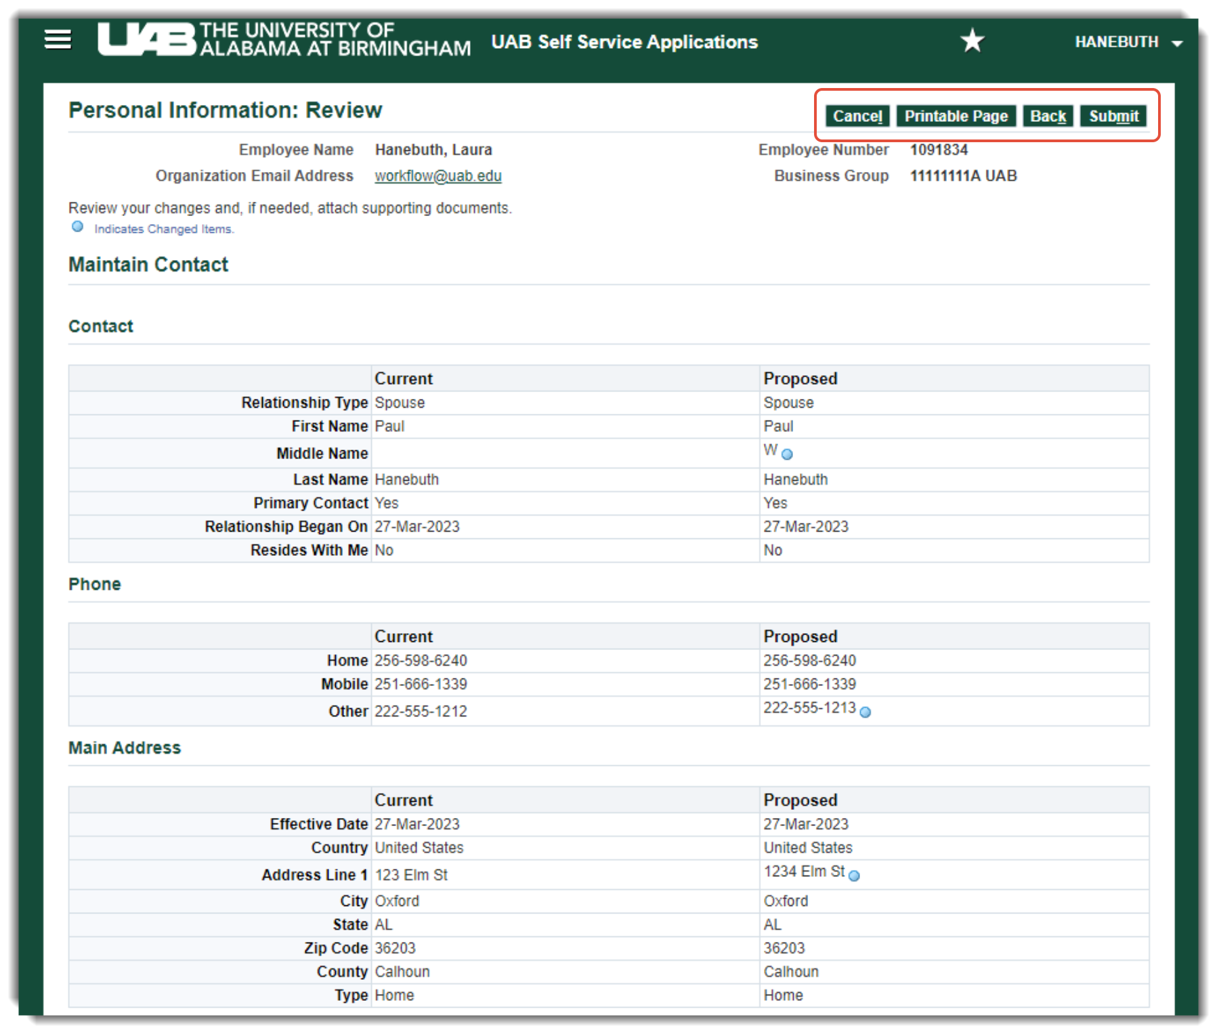Click the UAB logo in header
Viewport: 1217px width, 1034px height.
click(x=284, y=39)
